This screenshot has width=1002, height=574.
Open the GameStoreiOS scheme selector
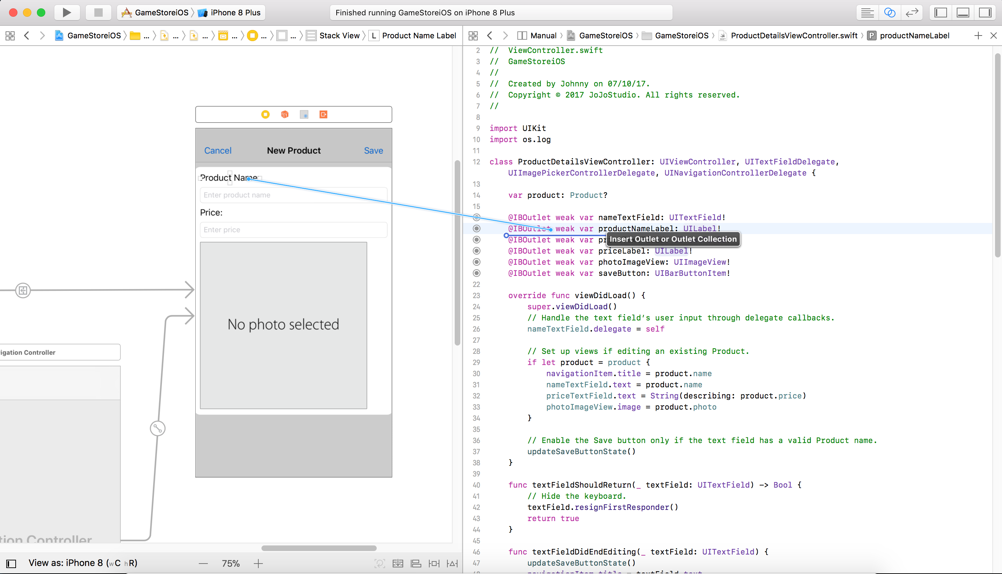(x=155, y=13)
